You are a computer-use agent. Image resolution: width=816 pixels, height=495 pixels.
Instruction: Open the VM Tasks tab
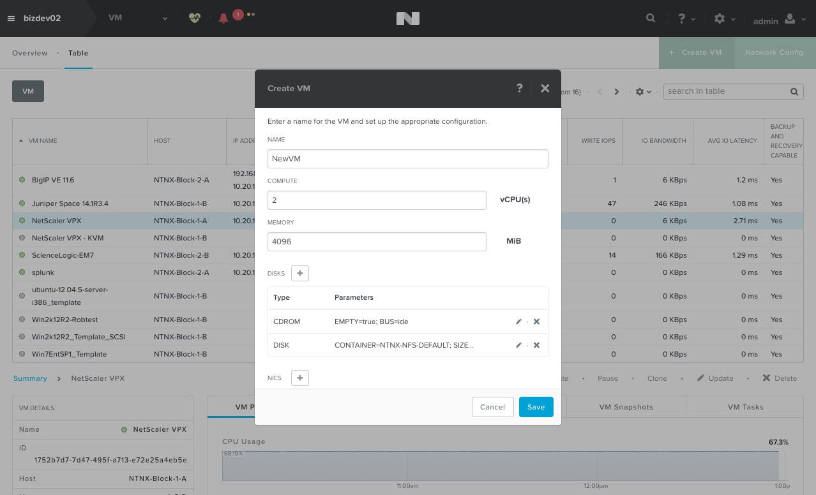coord(745,407)
